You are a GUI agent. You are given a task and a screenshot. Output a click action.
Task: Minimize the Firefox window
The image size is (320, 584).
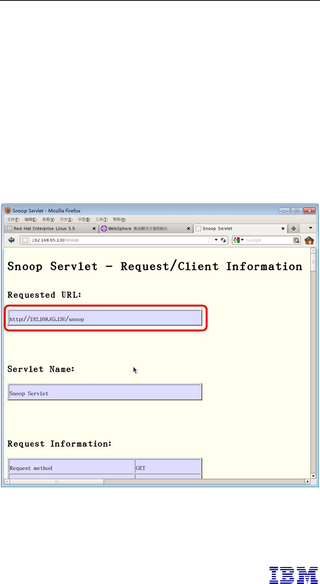pyautogui.click(x=284, y=210)
